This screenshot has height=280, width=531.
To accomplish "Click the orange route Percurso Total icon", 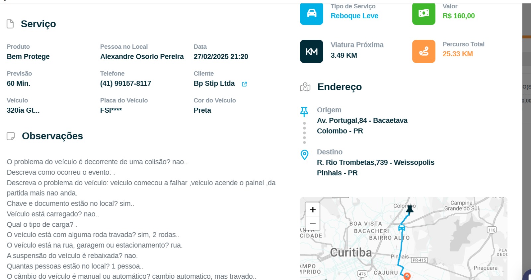I will 423,51.
